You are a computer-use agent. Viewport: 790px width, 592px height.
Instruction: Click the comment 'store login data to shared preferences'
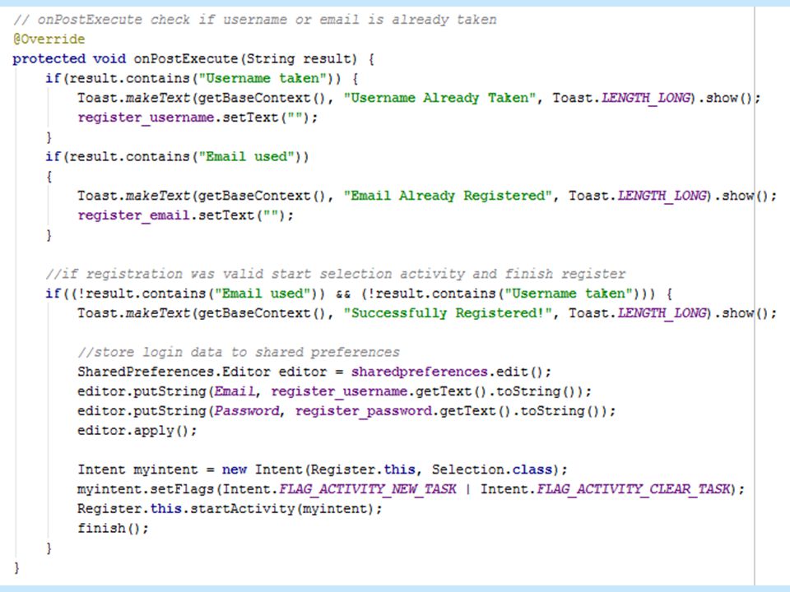click(x=239, y=352)
